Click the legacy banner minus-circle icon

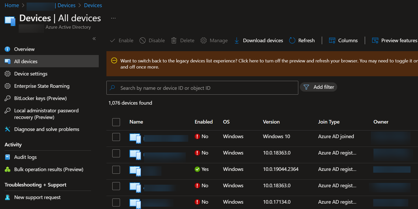pyautogui.click(x=114, y=61)
